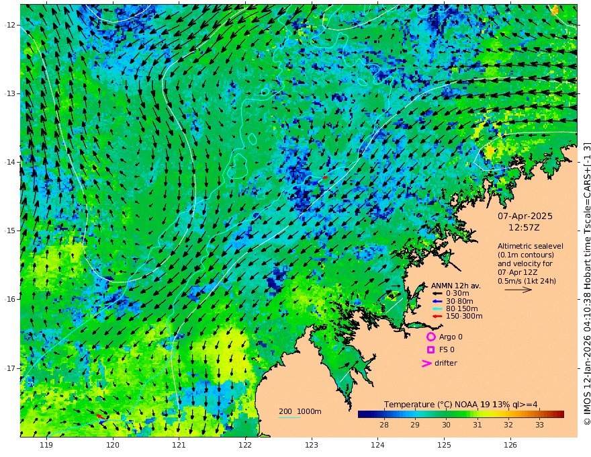Screen dimensions: 591x457
Task: Click longitude label 122
Action: 245,446
